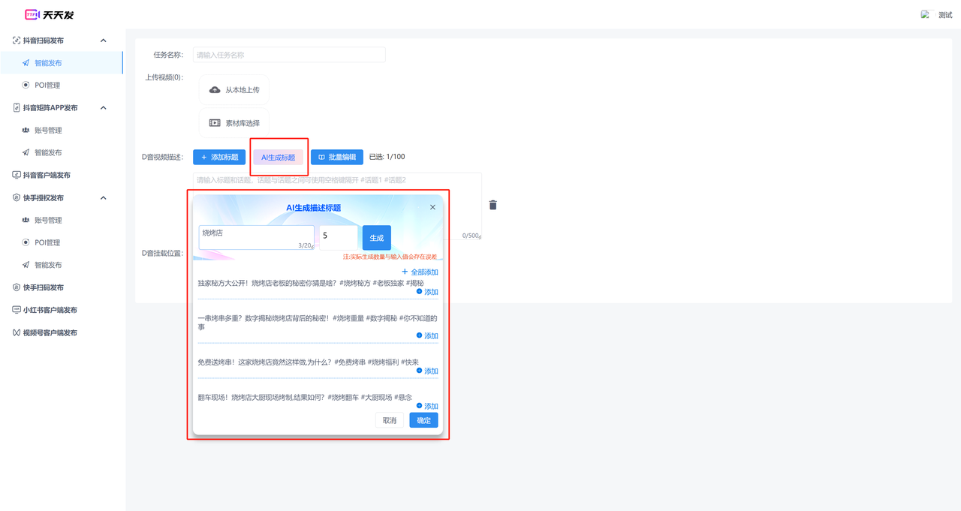
Task: Add the 免费送烤串 generated title
Action: point(427,371)
